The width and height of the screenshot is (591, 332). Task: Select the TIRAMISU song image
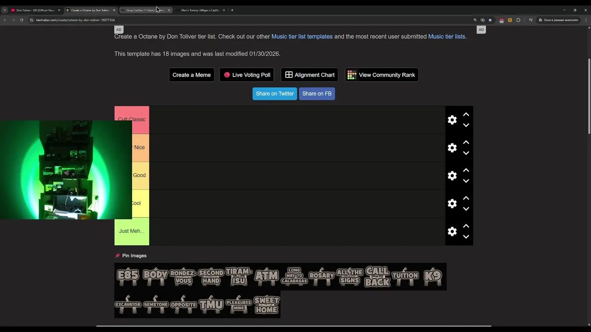tap(239, 276)
